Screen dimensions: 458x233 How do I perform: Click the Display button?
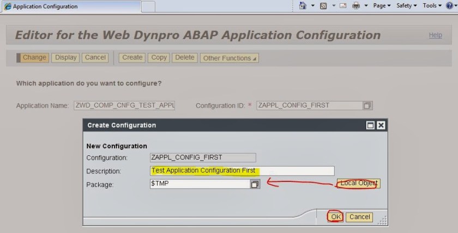pos(65,58)
